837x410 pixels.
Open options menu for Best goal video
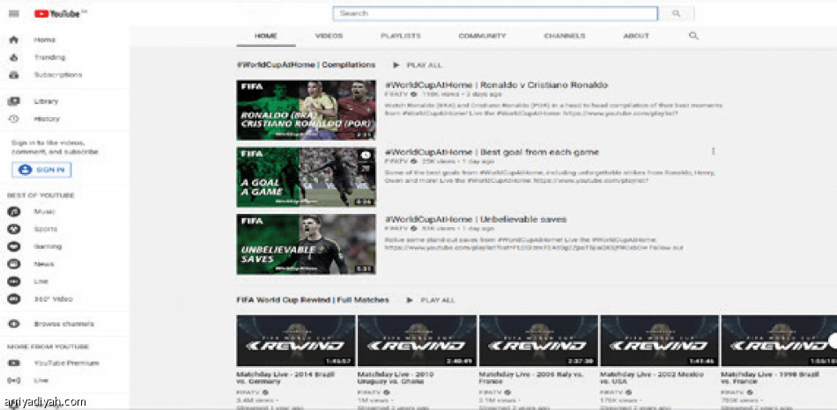(713, 151)
